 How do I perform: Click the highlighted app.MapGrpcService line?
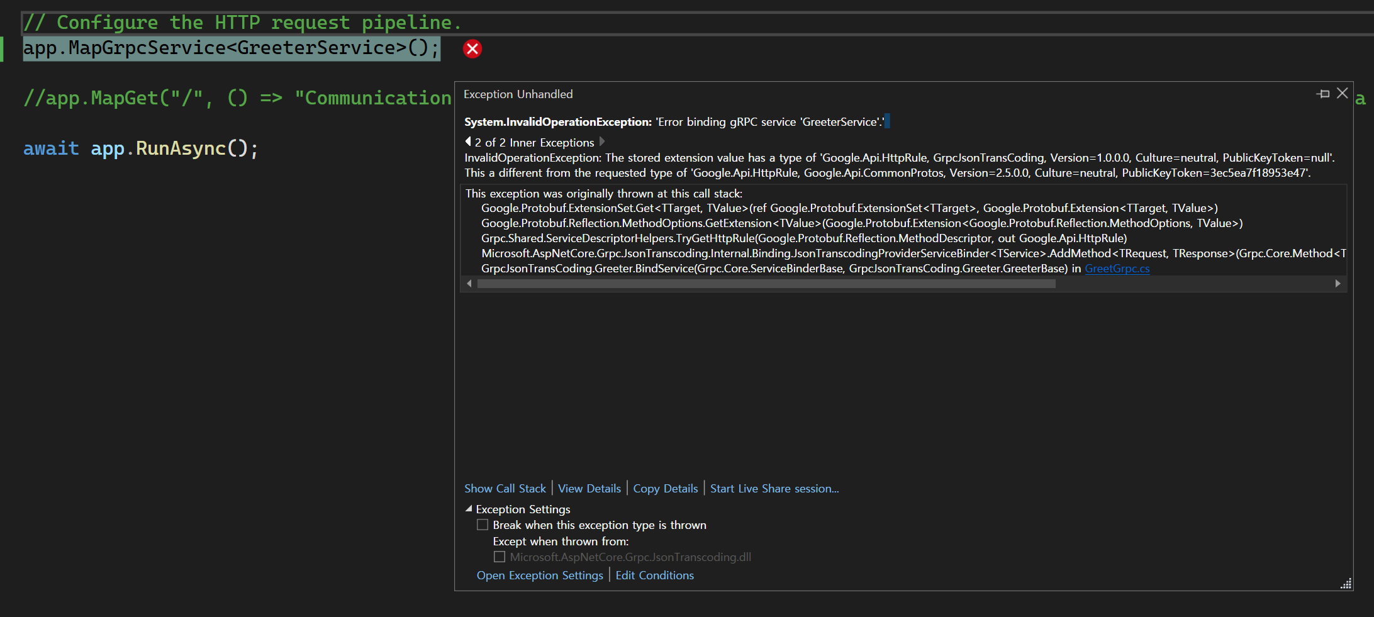(x=232, y=48)
